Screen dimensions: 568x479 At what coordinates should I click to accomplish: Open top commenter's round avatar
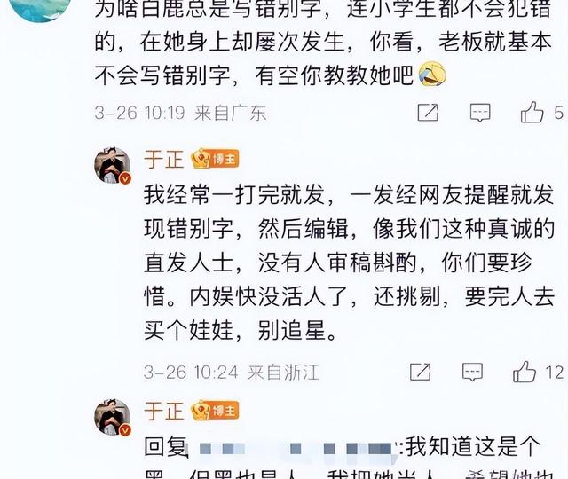tap(39, 7)
